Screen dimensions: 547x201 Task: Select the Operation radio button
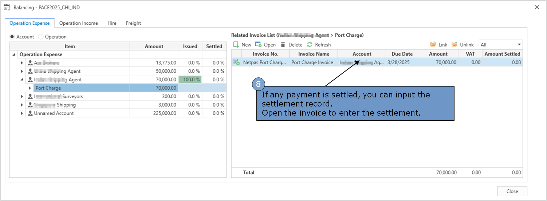pos(41,37)
